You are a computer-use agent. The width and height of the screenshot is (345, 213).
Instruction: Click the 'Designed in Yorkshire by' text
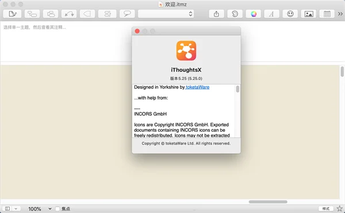tap(159, 87)
